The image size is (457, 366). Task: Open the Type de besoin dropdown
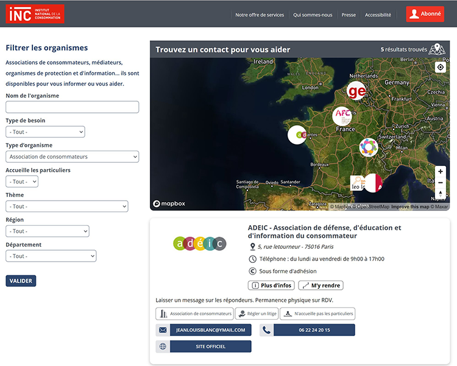coord(45,132)
